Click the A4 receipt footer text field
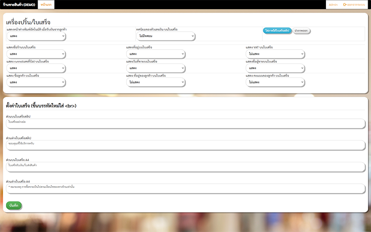 185,188
